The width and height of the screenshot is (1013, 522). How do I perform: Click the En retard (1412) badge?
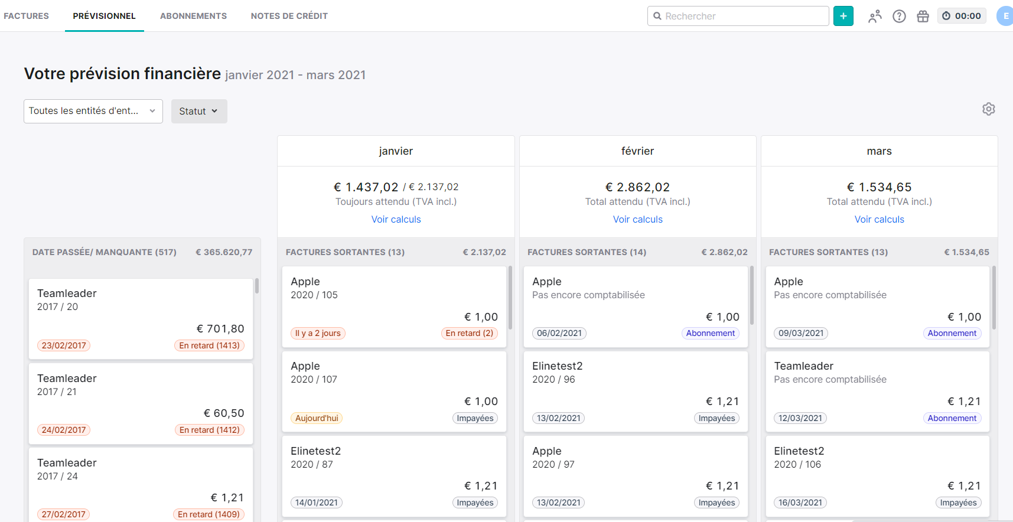click(209, 430)
